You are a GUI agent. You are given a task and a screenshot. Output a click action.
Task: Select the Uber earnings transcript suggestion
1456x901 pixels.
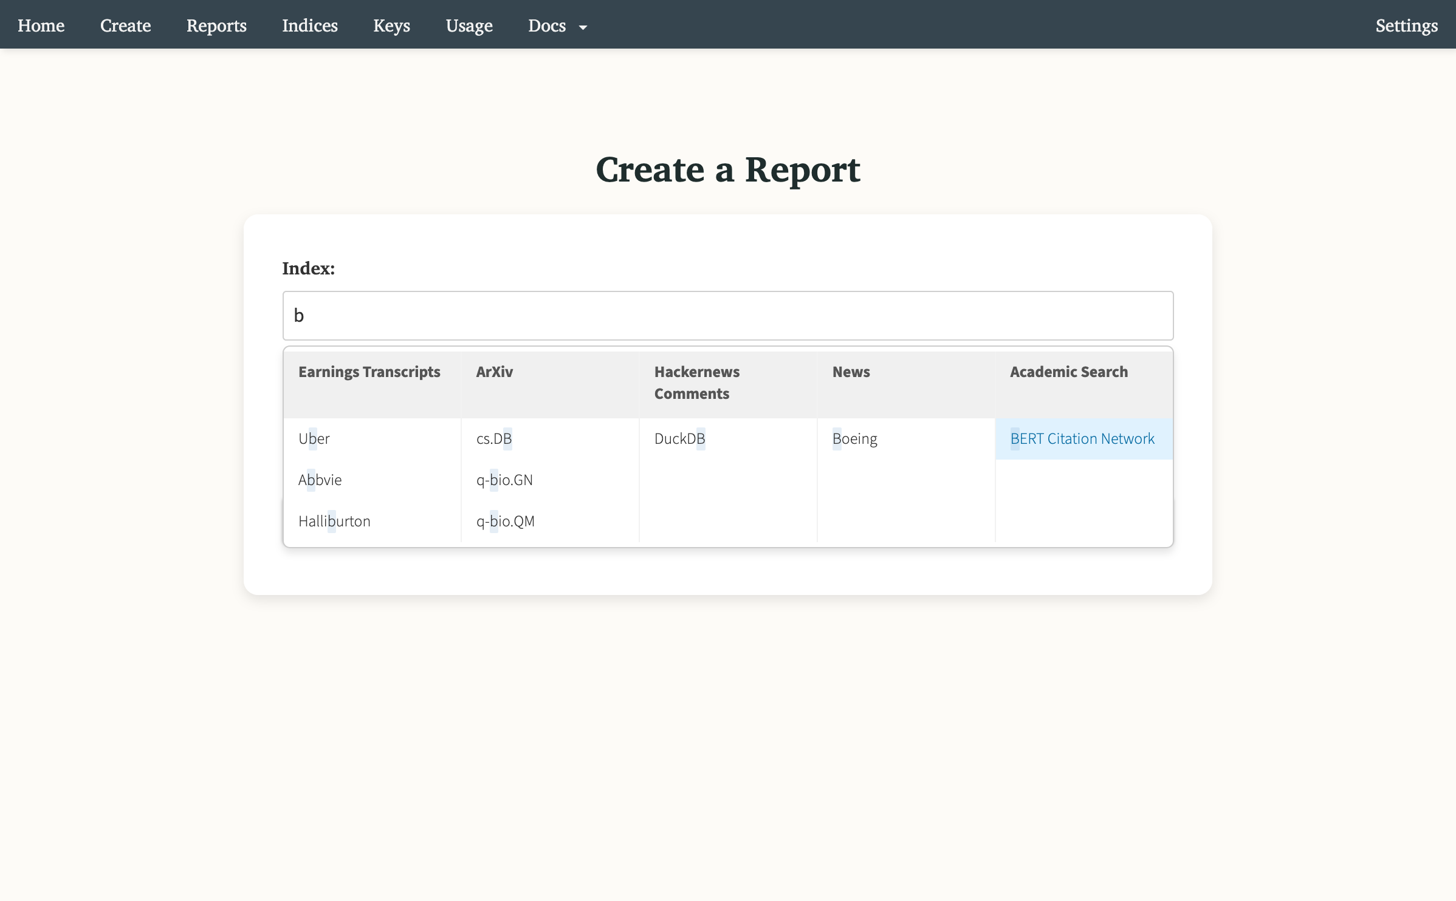pyautogui.click(x=314, y=438)
